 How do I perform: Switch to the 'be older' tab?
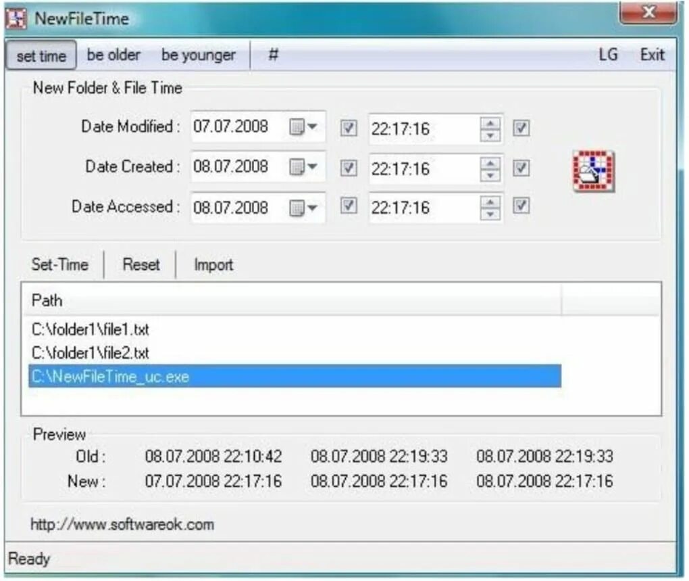113,55
